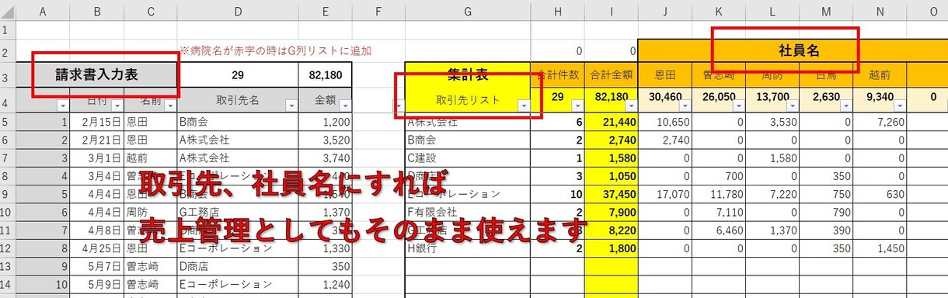
Task: Select column N header
Action: click(x=879, y=11)
